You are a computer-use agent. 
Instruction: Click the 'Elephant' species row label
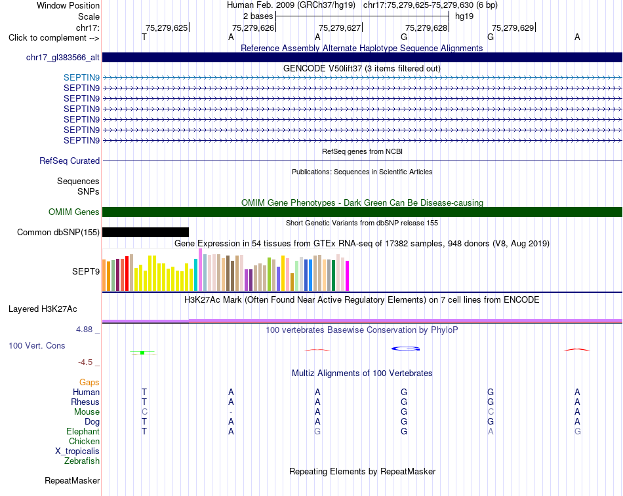point(83,431)
